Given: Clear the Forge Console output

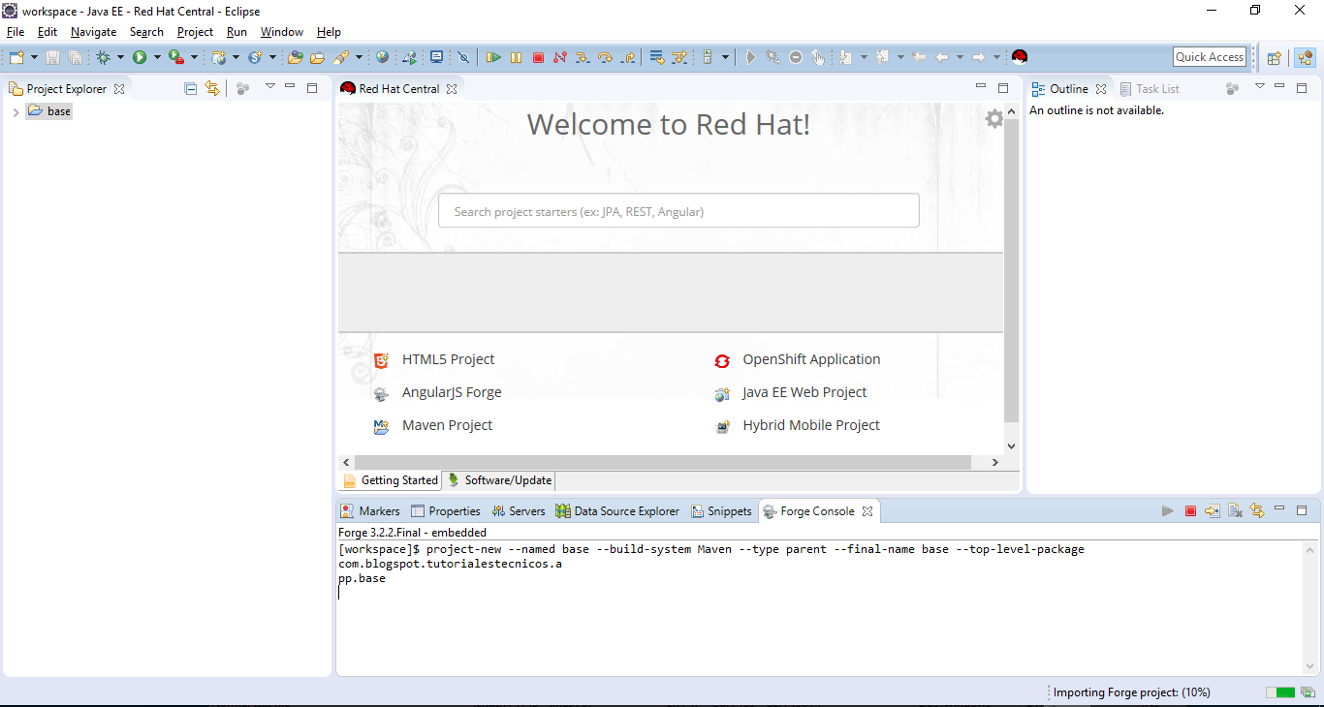Looking at the screenshot, I should click(1236, 510).
